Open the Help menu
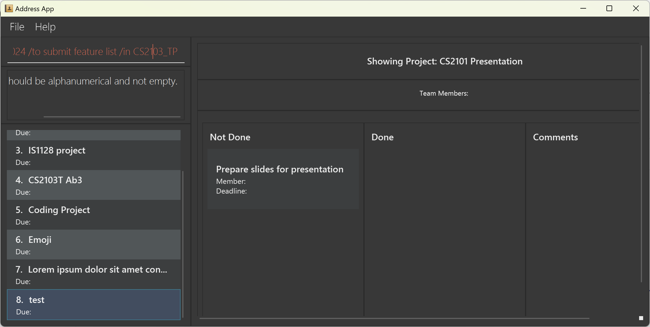The image size is (650, 327). (x=45, y=27)
